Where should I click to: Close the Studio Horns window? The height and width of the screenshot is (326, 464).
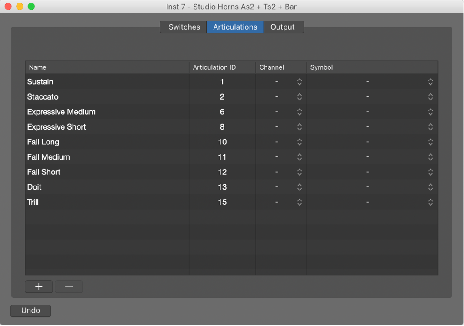pyautogui.click(x=8, y=7)
